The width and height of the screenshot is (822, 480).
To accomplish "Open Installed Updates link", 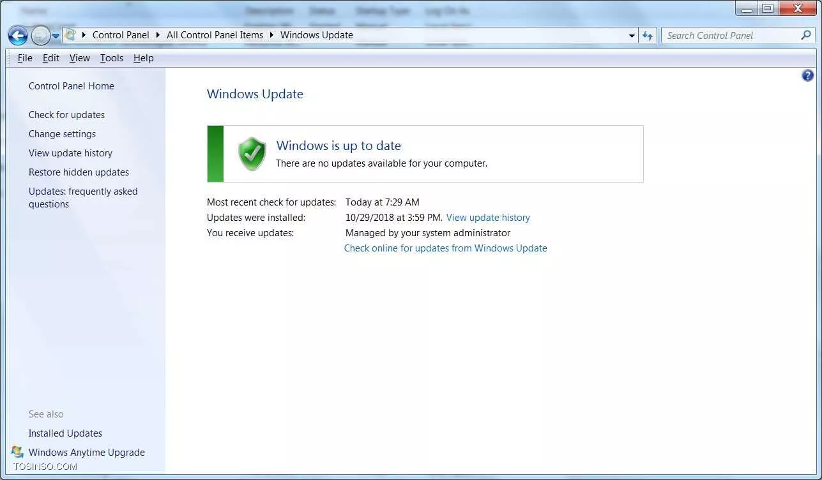I will point(65,433).
